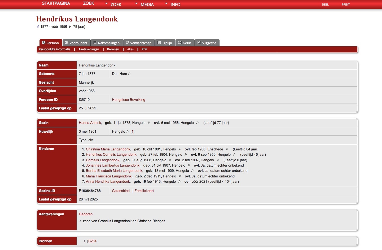Select Persoonlijke informatie in the sub-menu
The width and height of the screenshot is (382, 250).
click(55, 49)
